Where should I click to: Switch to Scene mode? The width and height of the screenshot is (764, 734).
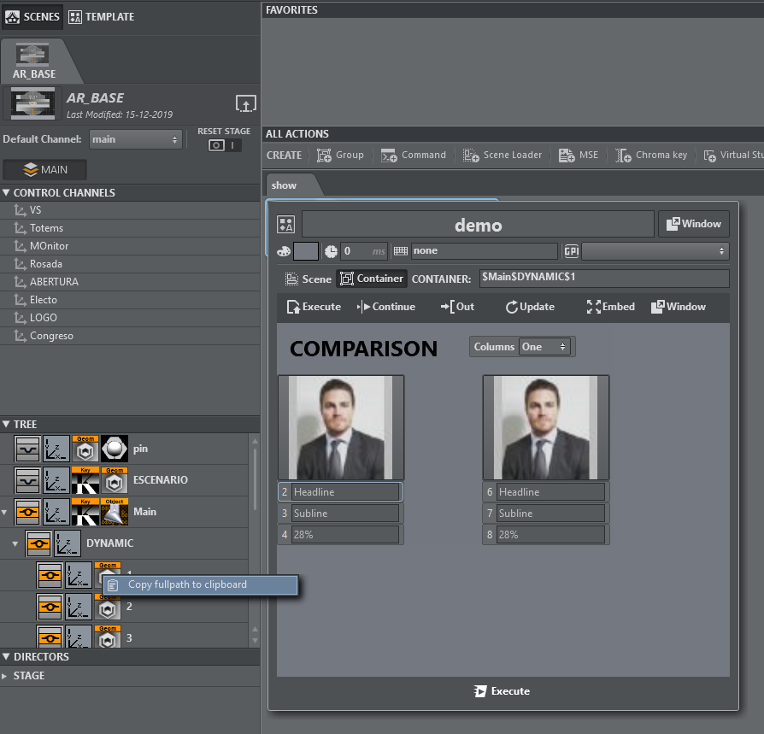[x=309, y=279]
